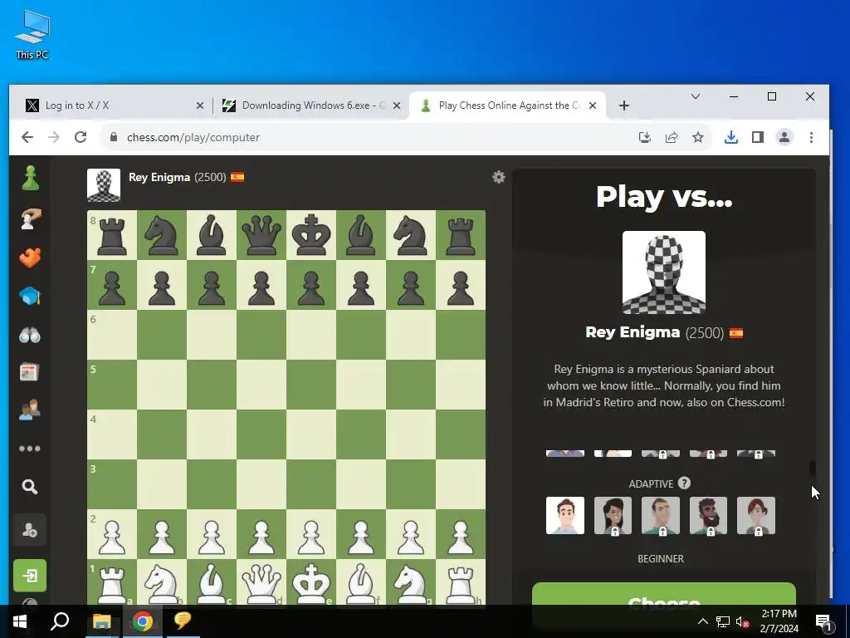This screenshot has width=850, height=638.
Task: Click black queen on d8
Action: click(261, 235)
